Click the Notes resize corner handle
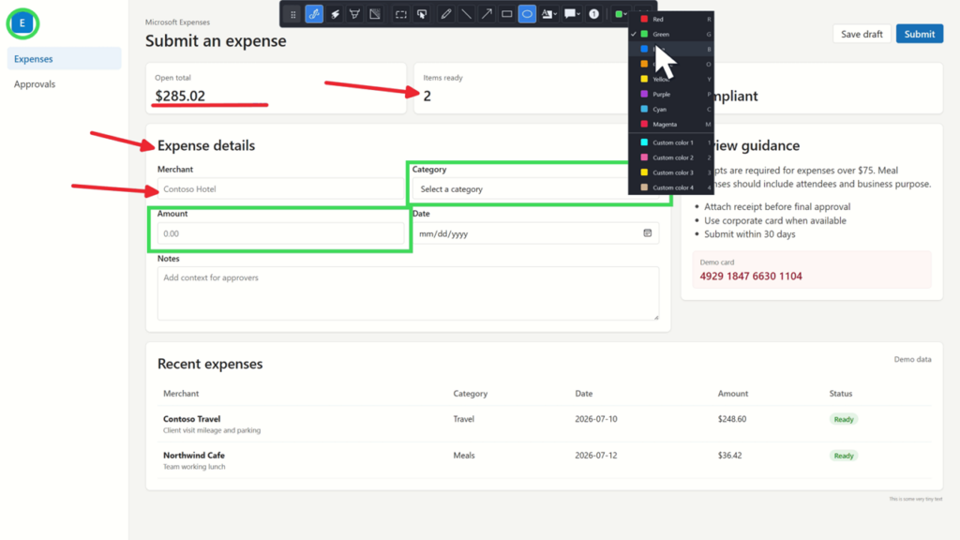Viewport: 960px width, 540px height. tap(655, 317)
